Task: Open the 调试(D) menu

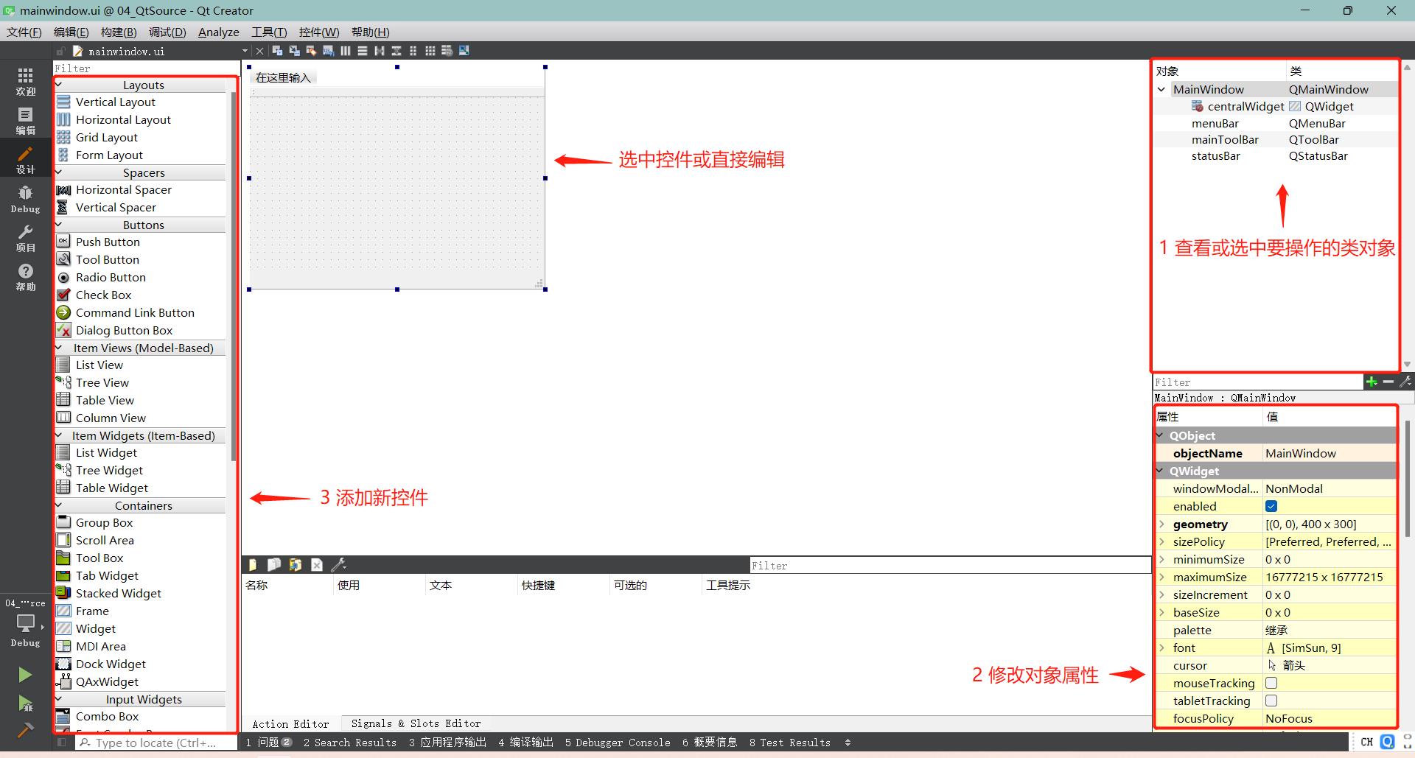Action: click(167, 32)
